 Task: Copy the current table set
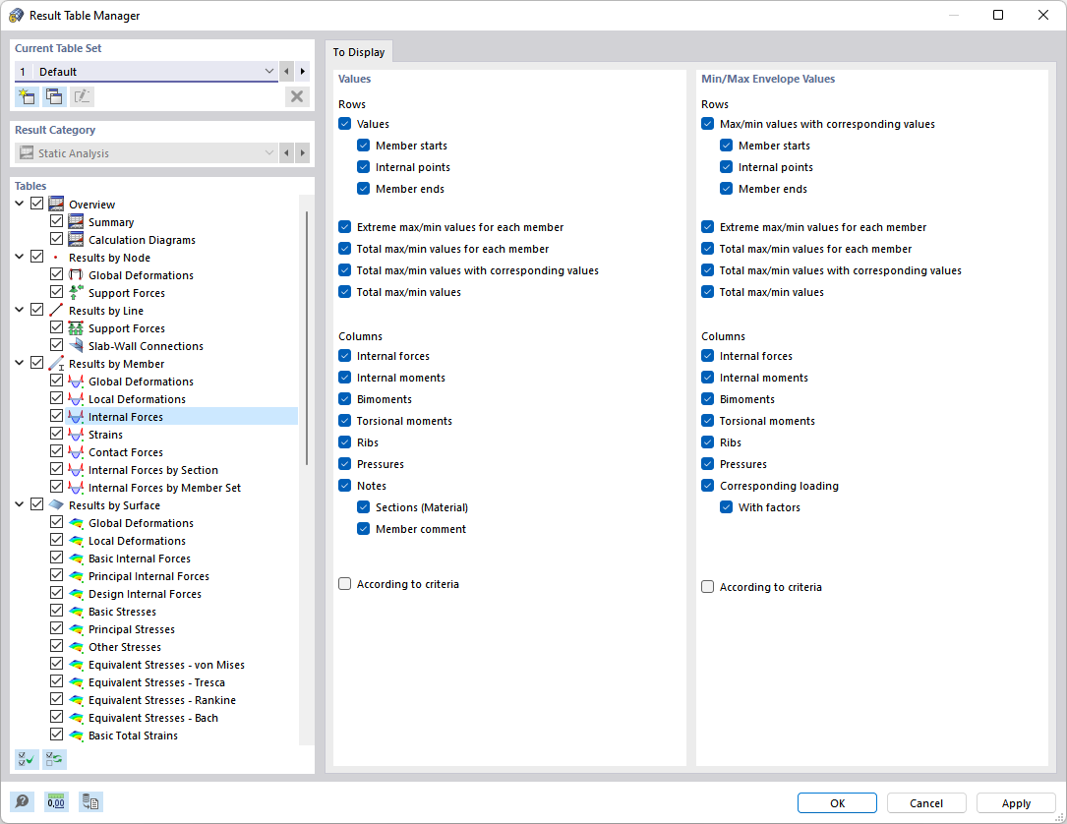(x=53, y=95)
